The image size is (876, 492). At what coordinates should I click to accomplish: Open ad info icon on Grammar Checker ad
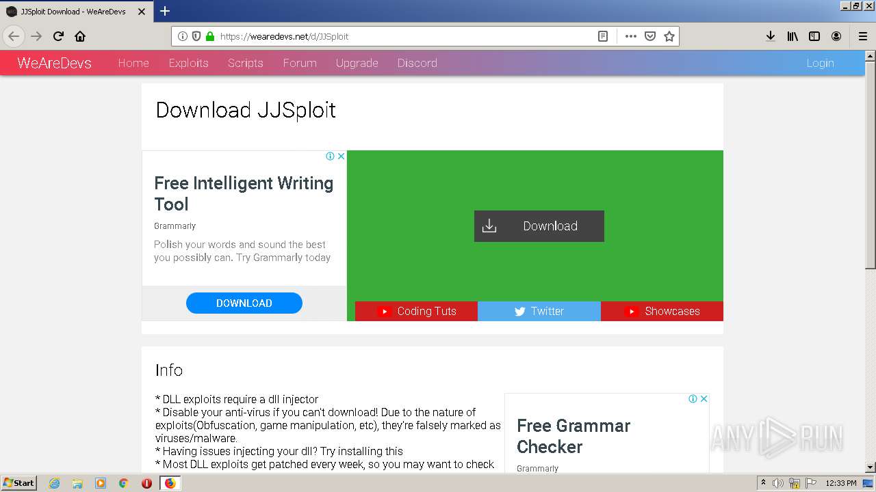point(693,398)
